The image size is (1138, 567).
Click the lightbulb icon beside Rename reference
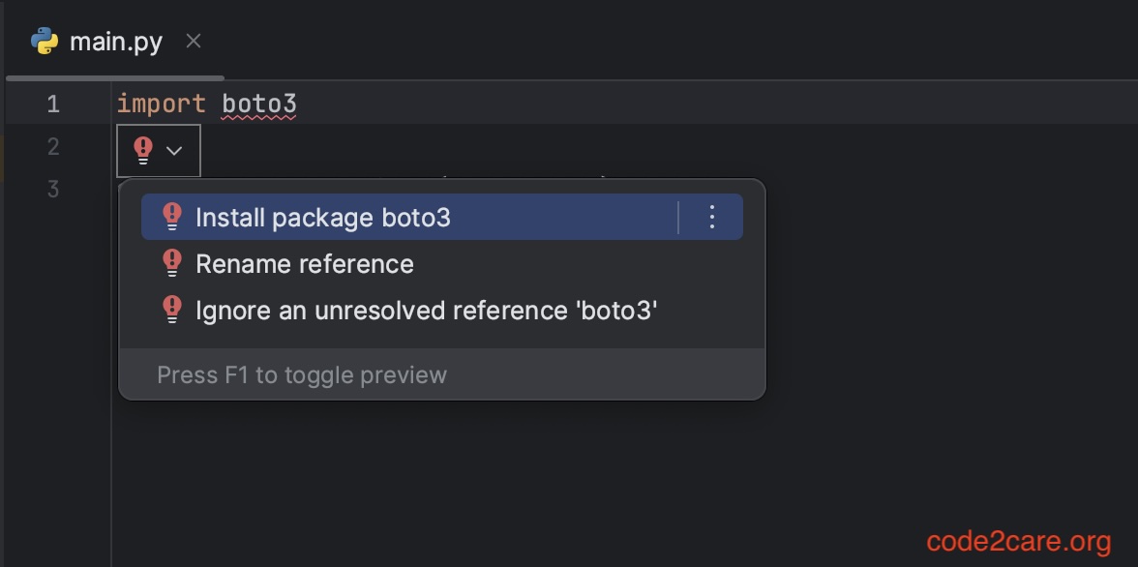coord(172,263)
